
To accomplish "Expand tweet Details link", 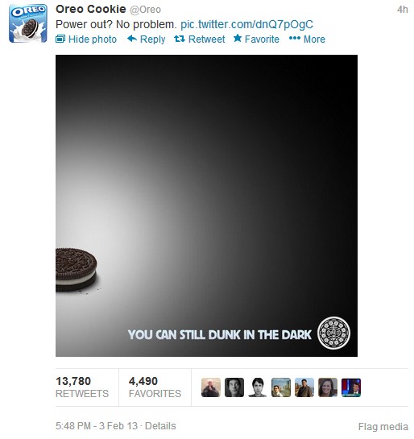I will (160, 426).
